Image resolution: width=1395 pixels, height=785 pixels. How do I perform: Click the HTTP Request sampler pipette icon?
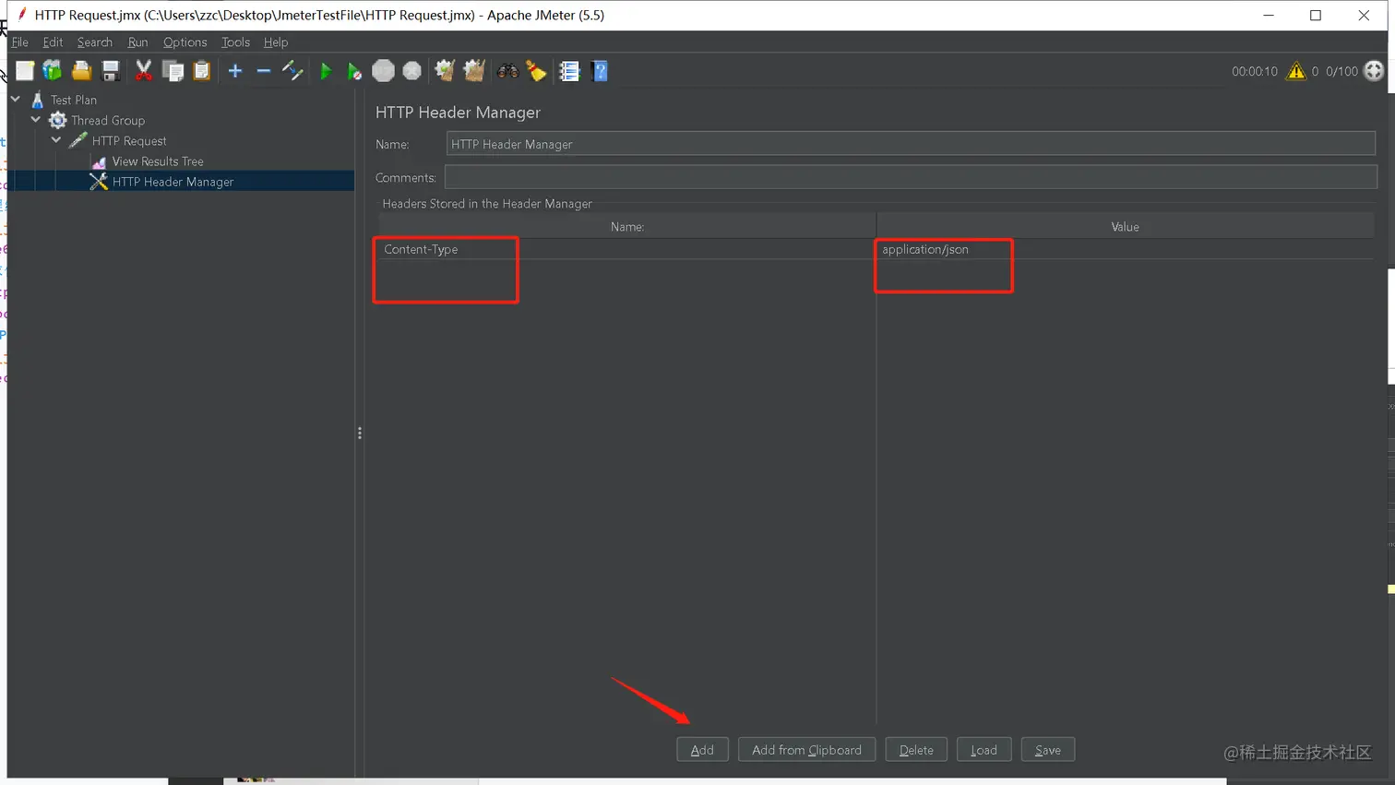tap(77, 140)
